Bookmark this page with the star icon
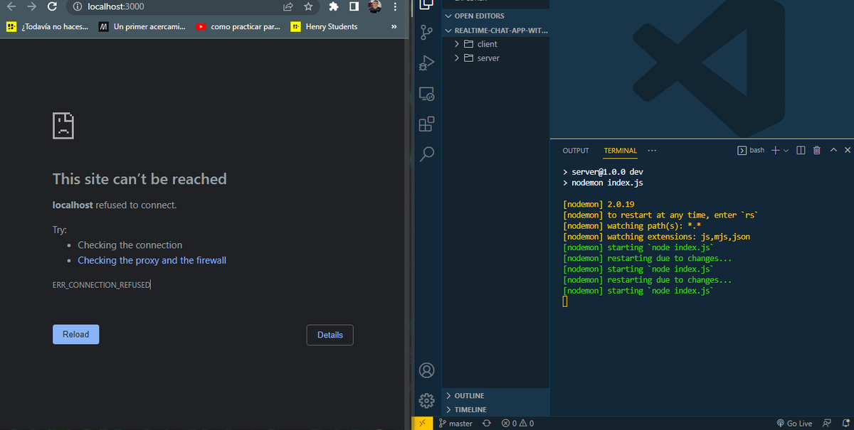854x430 pixels. tap(308, 6)
